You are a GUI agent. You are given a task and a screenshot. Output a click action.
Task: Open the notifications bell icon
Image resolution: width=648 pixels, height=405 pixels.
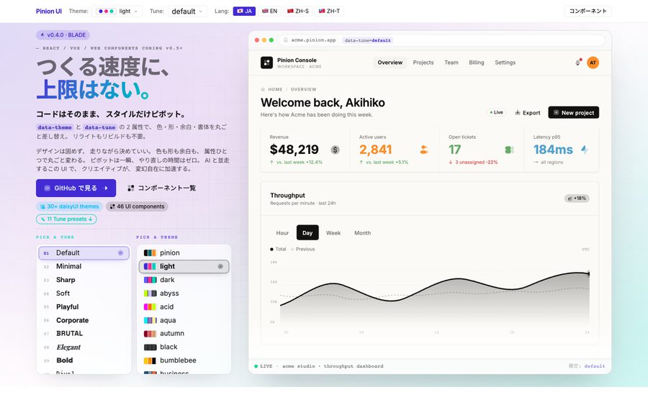(x=577, y=63)
